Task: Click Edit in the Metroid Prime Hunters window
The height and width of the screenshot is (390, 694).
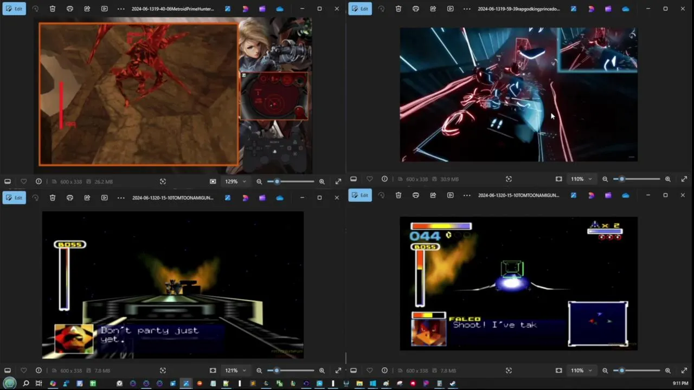Action: click(14, 9)
